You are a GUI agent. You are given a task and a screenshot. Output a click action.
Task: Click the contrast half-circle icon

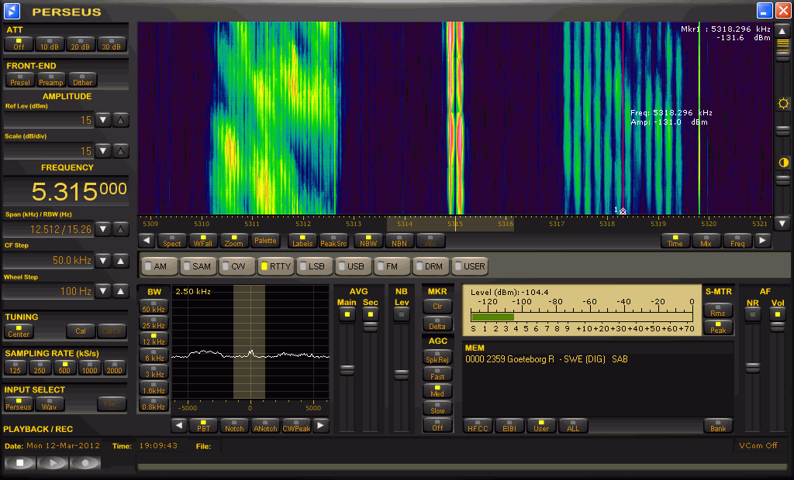point(783,163)
